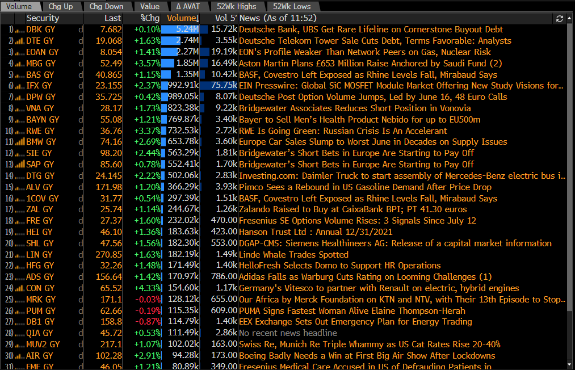Open Adidas Falls as Warburg Cuts headline
575x370 pixels.
click(365, 277)
